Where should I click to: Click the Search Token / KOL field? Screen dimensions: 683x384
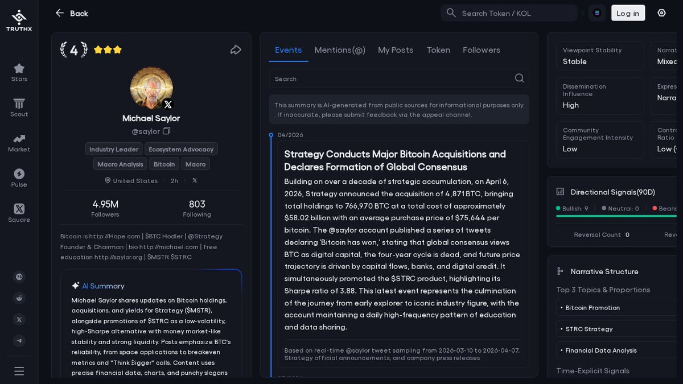(509, 13)
